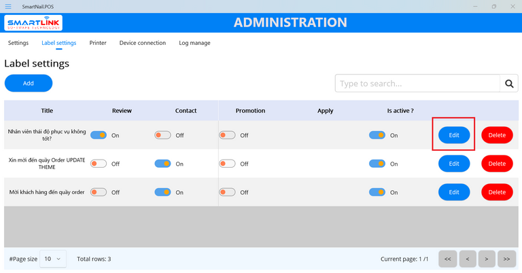Click the blue Add button
The image size is (522, 273).
[x=29, y=83]
